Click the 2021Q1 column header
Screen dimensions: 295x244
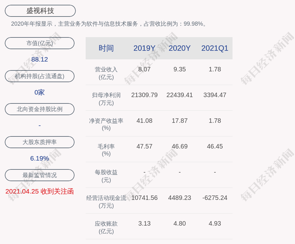215,48
